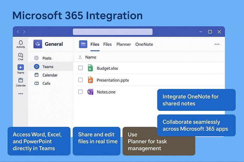Switch to the OneNote tab
The height and width of the screenshot is (162, 244).
tap(144, 45)
